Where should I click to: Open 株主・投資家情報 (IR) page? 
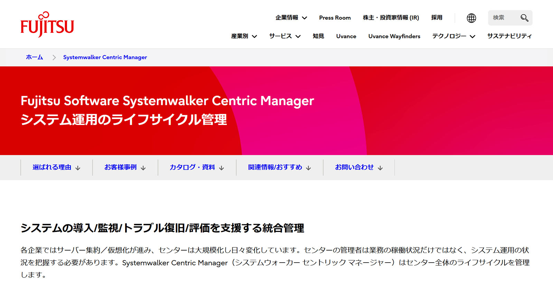click(x=391, y=18)
